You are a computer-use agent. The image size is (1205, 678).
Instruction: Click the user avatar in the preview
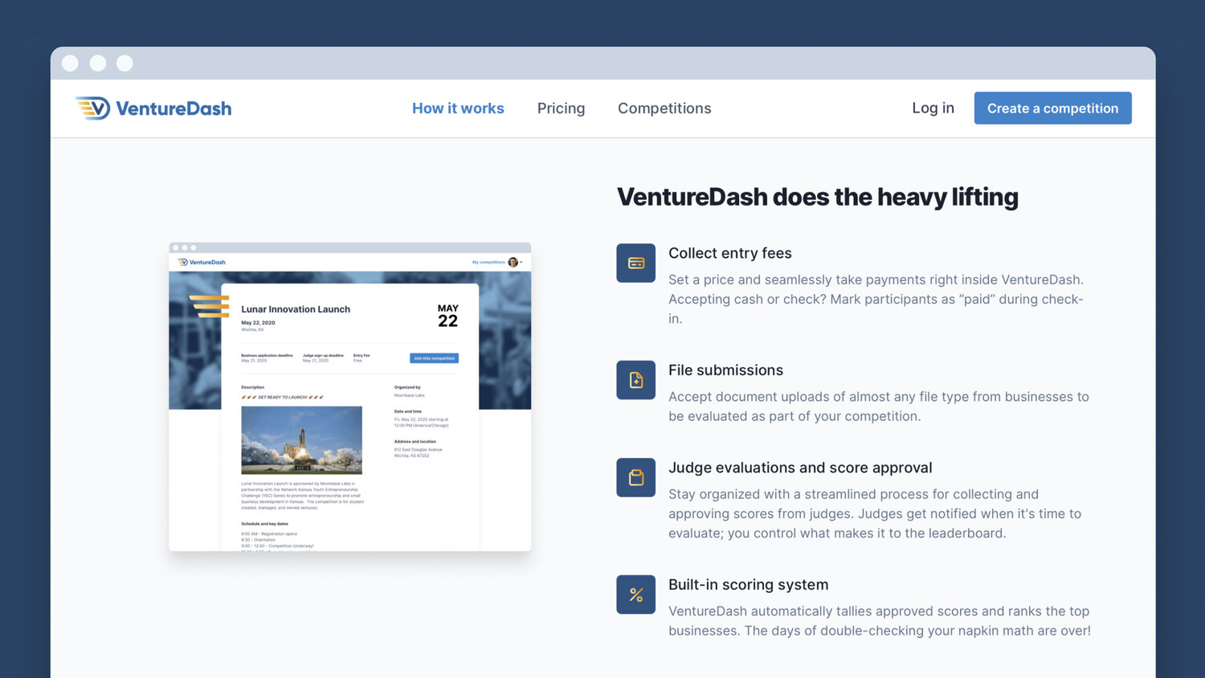[513, 262]
